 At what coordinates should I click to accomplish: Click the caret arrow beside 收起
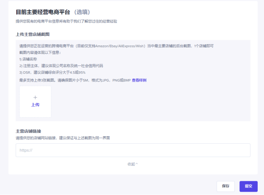[x=137, y=164]
